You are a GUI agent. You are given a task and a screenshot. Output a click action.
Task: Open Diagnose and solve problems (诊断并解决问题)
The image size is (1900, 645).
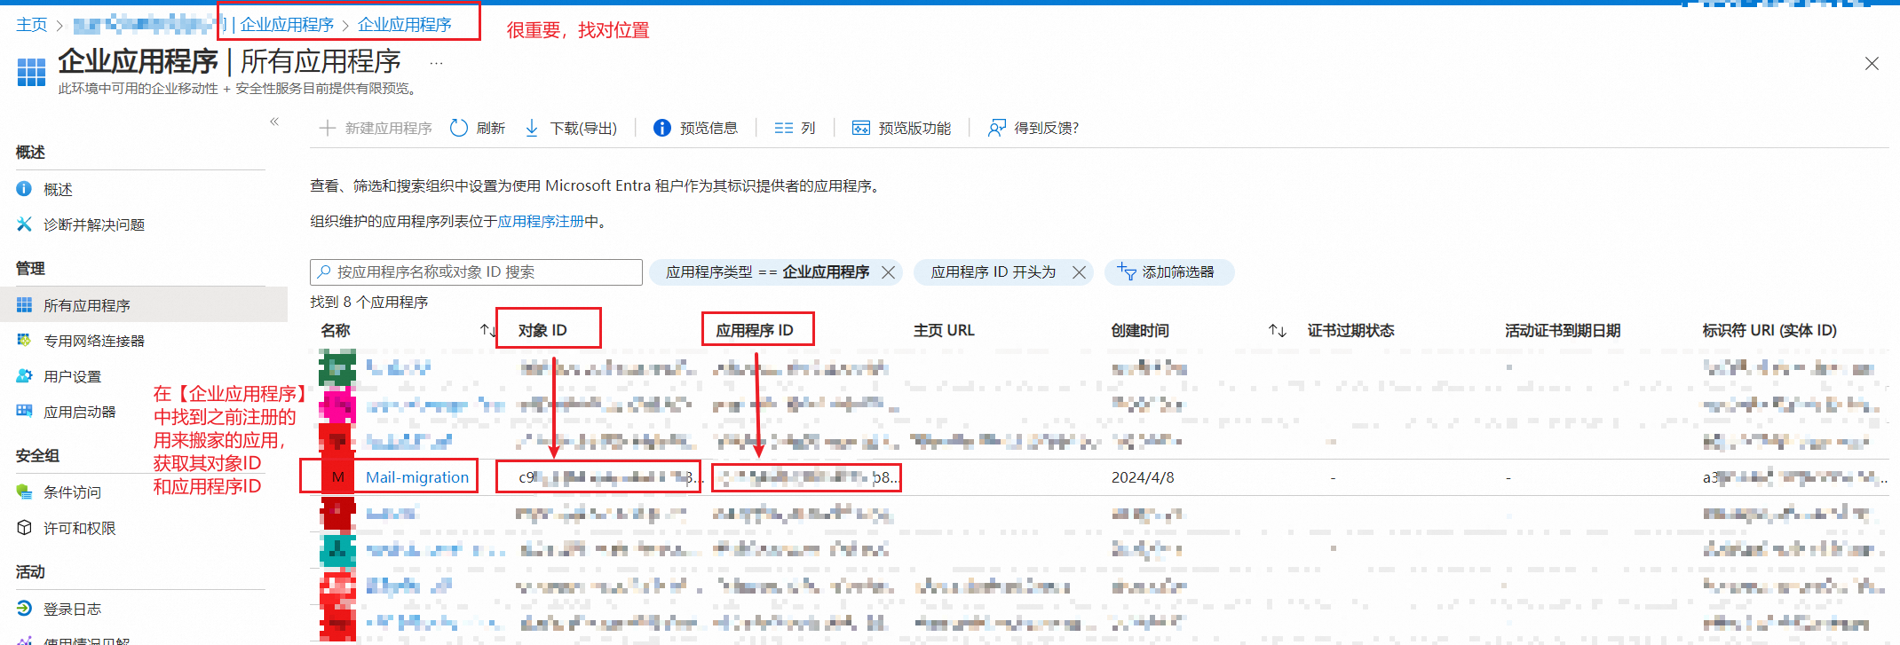click(x=93, y=225)
